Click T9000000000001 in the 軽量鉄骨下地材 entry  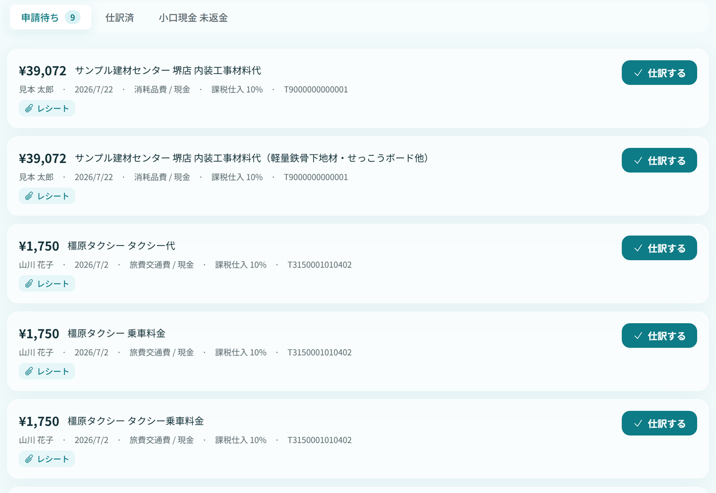pos(316,177)
